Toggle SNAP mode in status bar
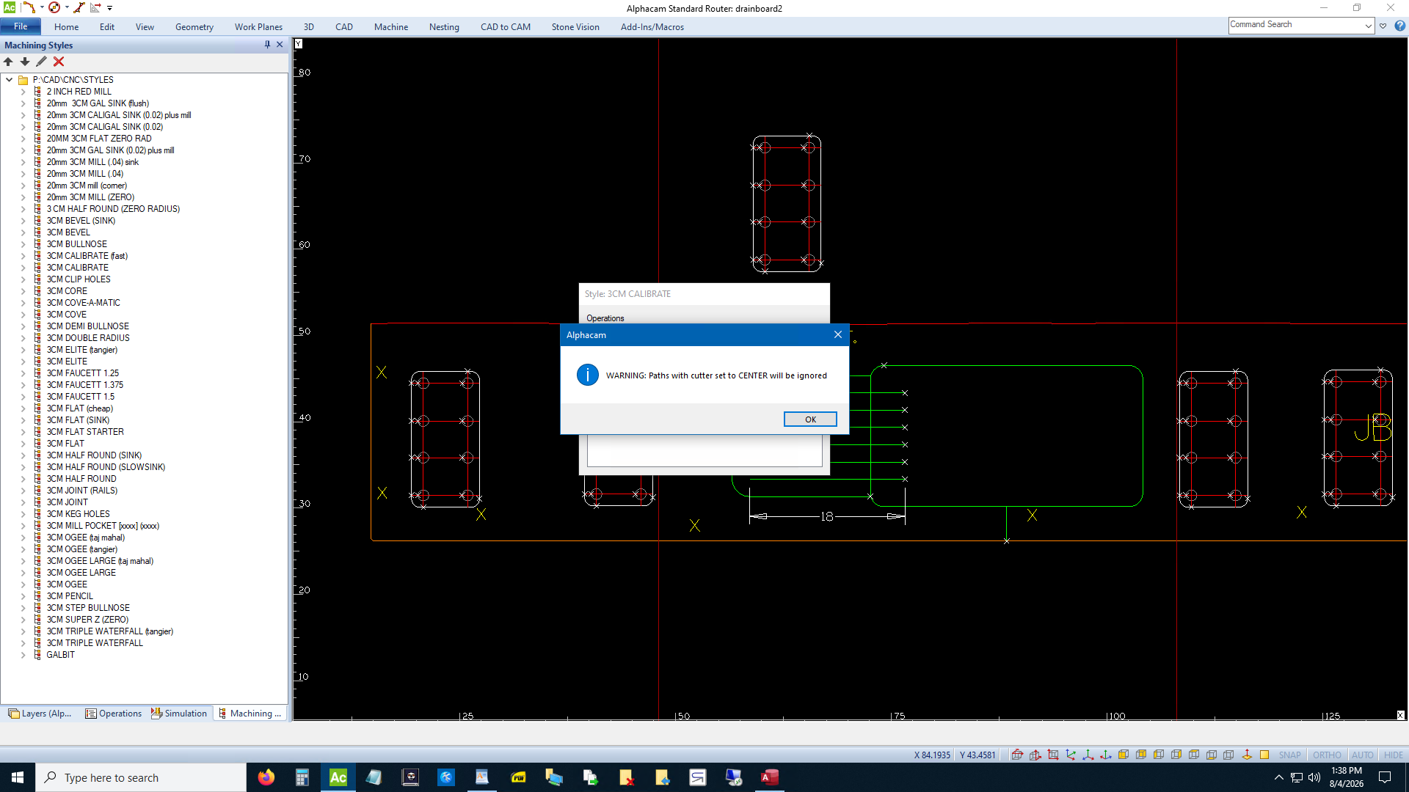The image size is (1409, 792). (1289, 755)
